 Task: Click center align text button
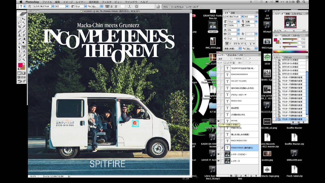(x=111, y=6)
